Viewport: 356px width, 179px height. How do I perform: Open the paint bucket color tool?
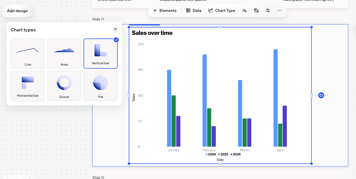(256, 10)
